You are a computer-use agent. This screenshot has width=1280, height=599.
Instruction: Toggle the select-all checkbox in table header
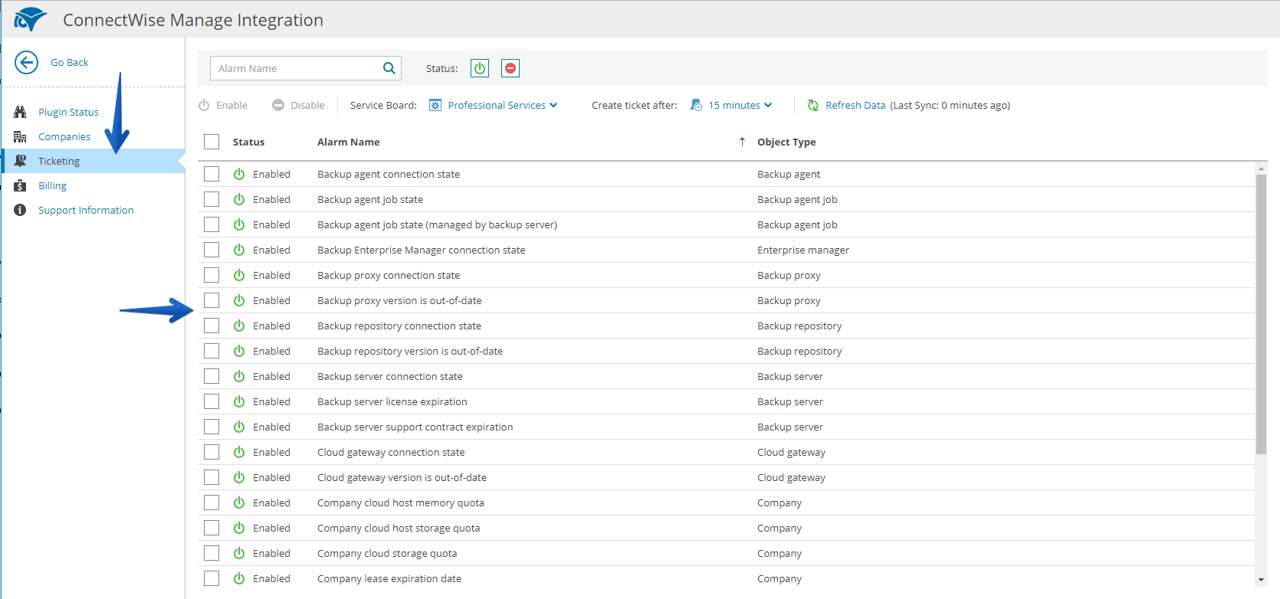(212, 142)
